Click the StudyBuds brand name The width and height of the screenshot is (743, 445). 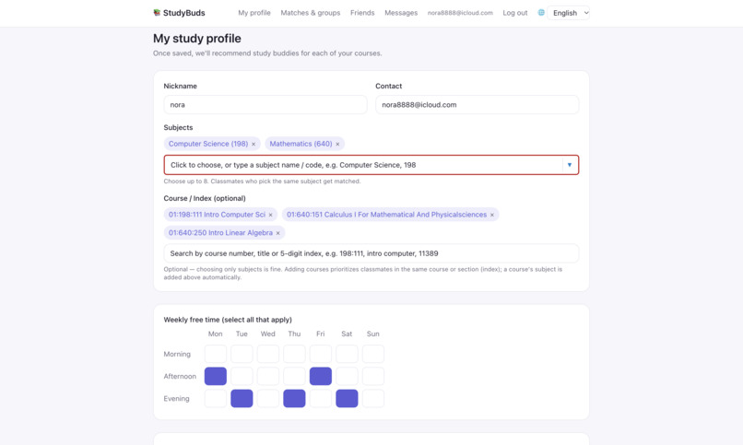pos(184,13)
